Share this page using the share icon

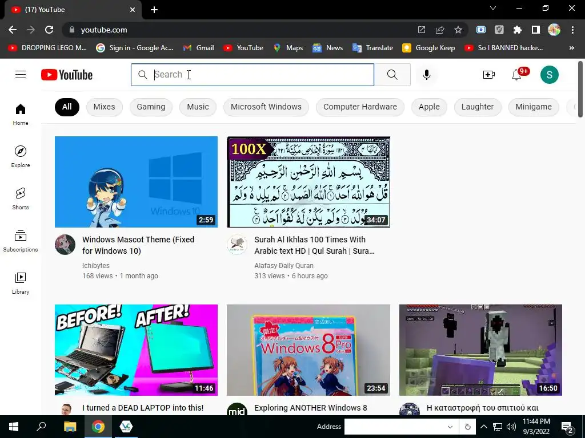pyautogui.click(x=440, y=30)
